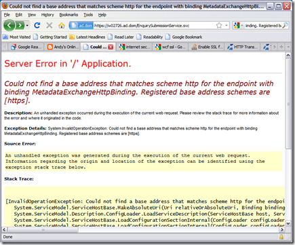Click the 'Stack Trace:' label

coord(19,179)
